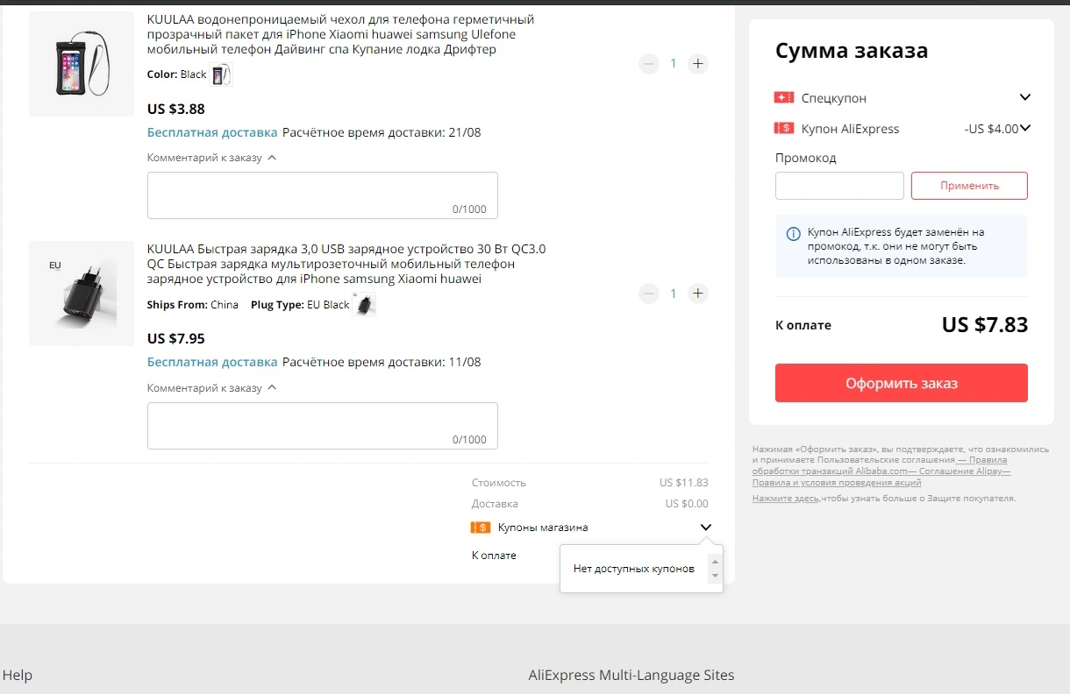This screenshot has height=694, width=1070.
Task: Click the EU Black plug type swatch
Action: 365,305
